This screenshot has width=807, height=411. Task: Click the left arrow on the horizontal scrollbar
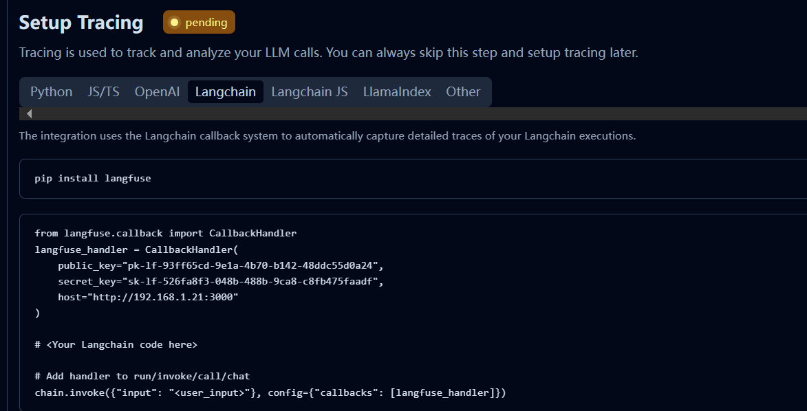point(30,113)
